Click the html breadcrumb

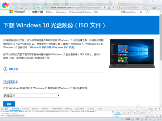(3, 116)
